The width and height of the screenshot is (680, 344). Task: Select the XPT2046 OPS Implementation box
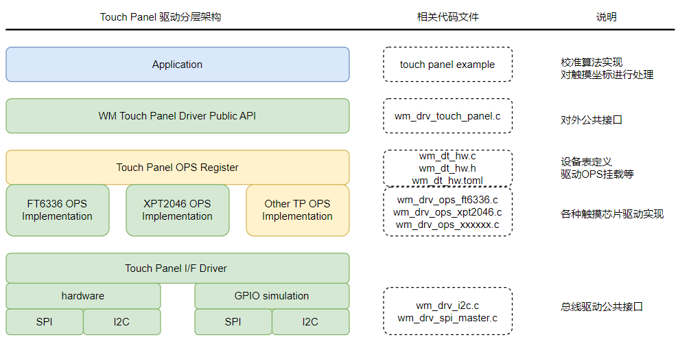coord(177,210)
